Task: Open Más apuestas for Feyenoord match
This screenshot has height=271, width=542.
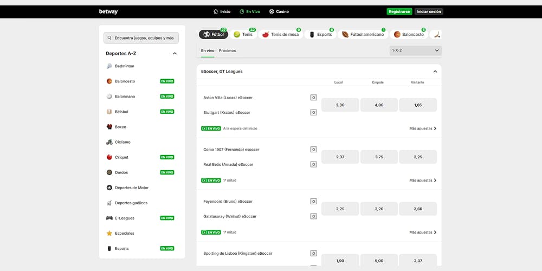Action: coord(423,233)
